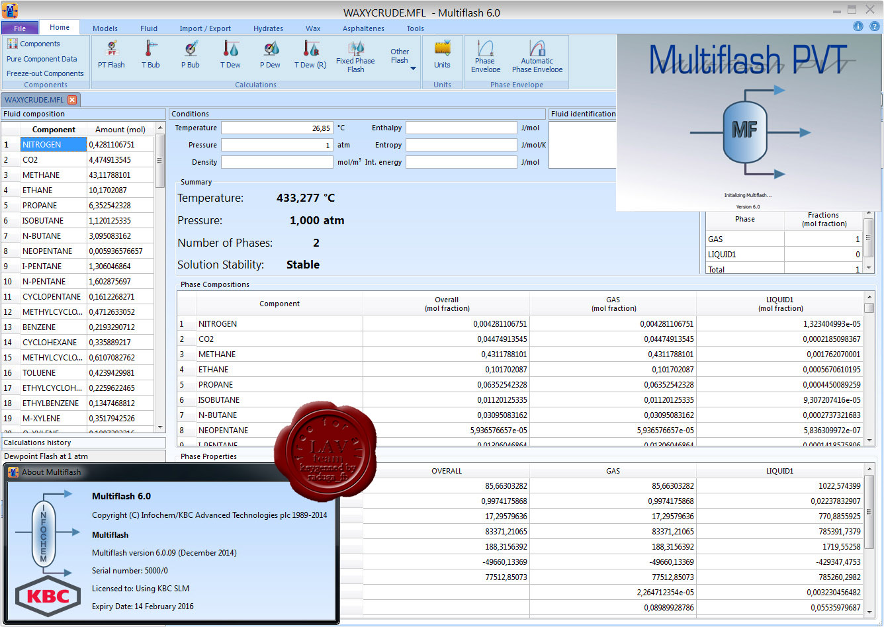
Task: Select the Dewpoint Flash at 1 atm history entry
Action: point(83,456)
